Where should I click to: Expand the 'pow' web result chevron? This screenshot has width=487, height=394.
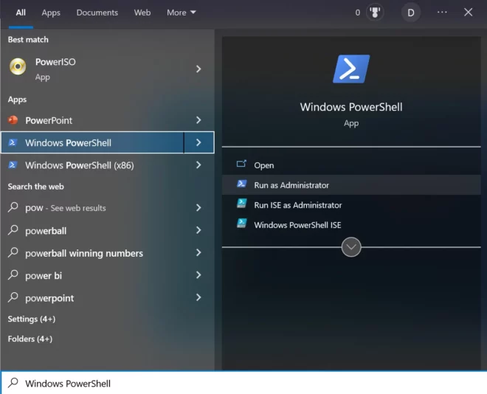click(198, 207)
